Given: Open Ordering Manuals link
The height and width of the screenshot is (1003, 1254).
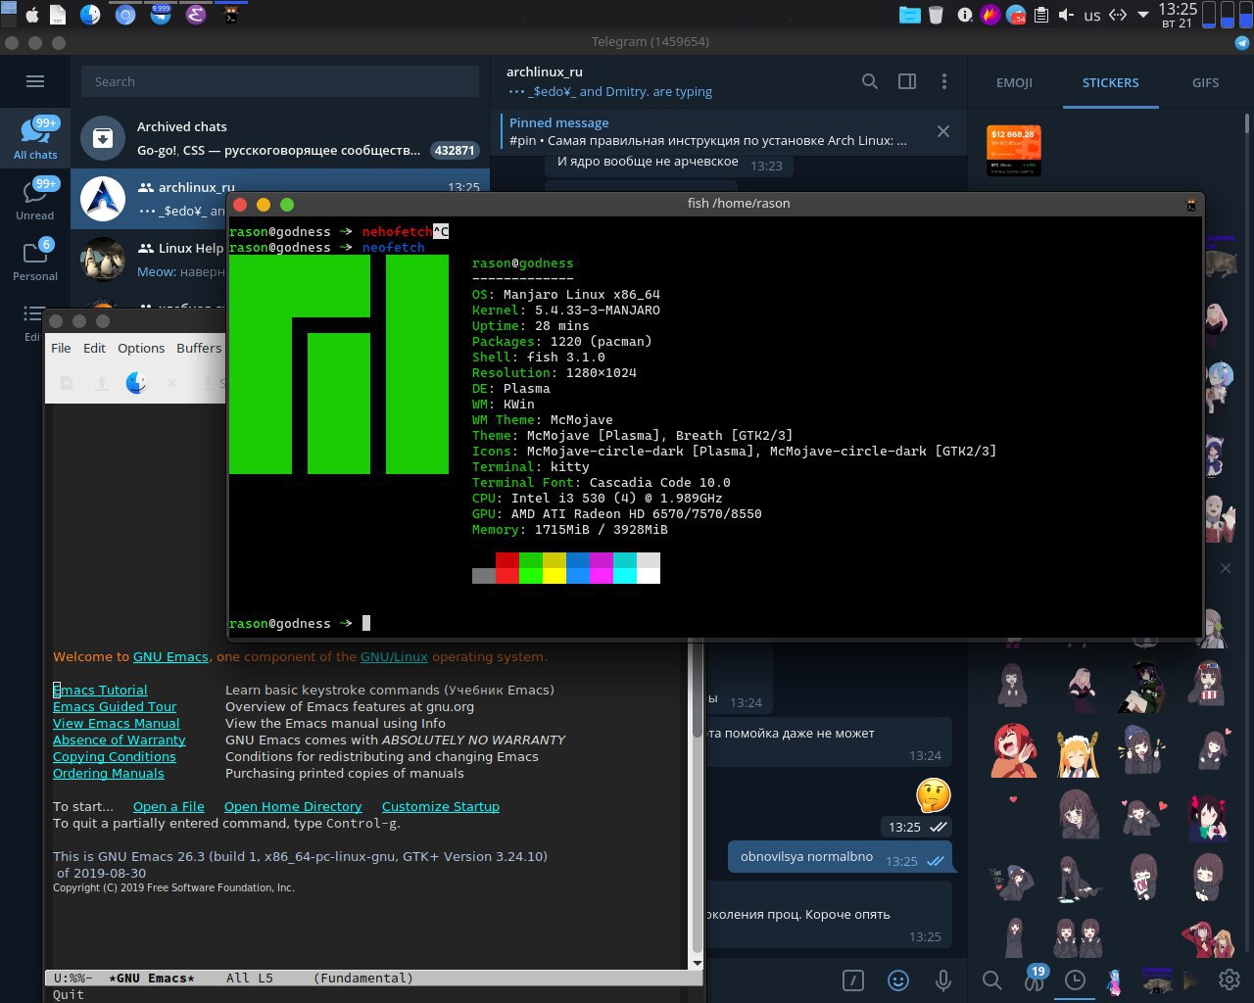Looking at the screenshot, I should 109,774.
